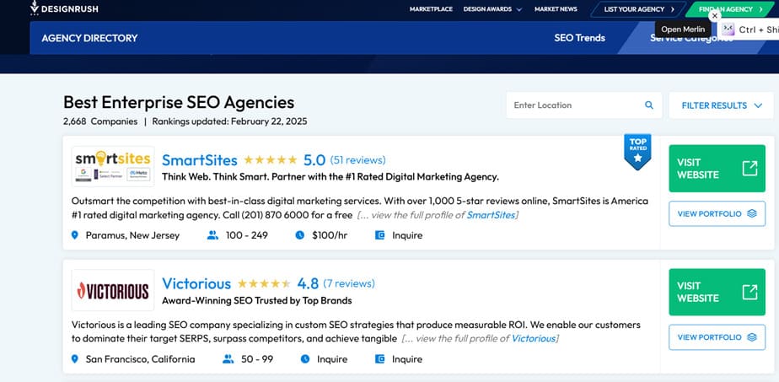
Task: Go to Agency Directory
Action: [90, 38]
